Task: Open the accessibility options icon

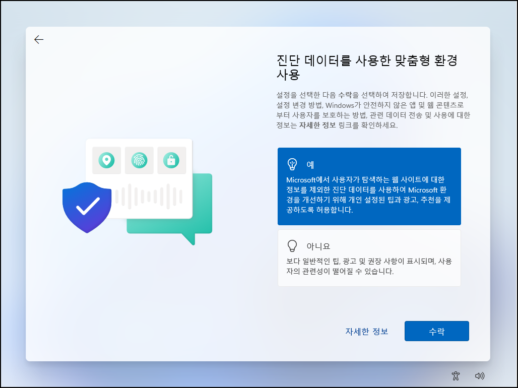Action: click(456, 376)
